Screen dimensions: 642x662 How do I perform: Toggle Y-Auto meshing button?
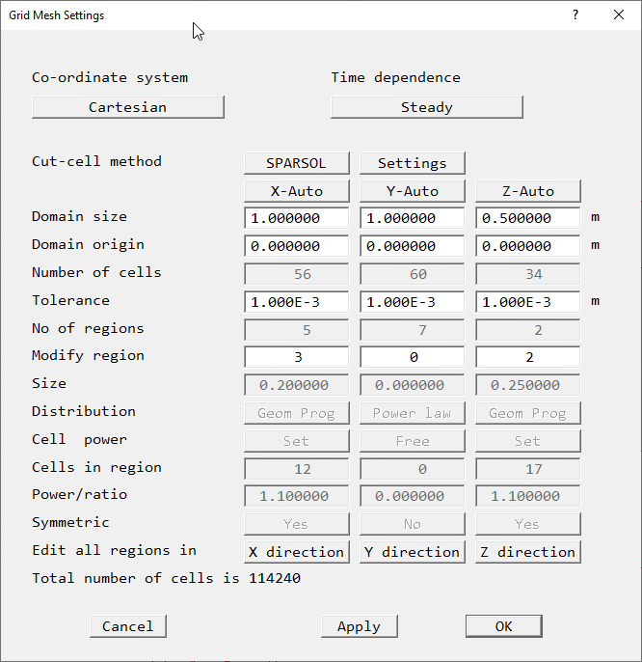click(412, 191)
